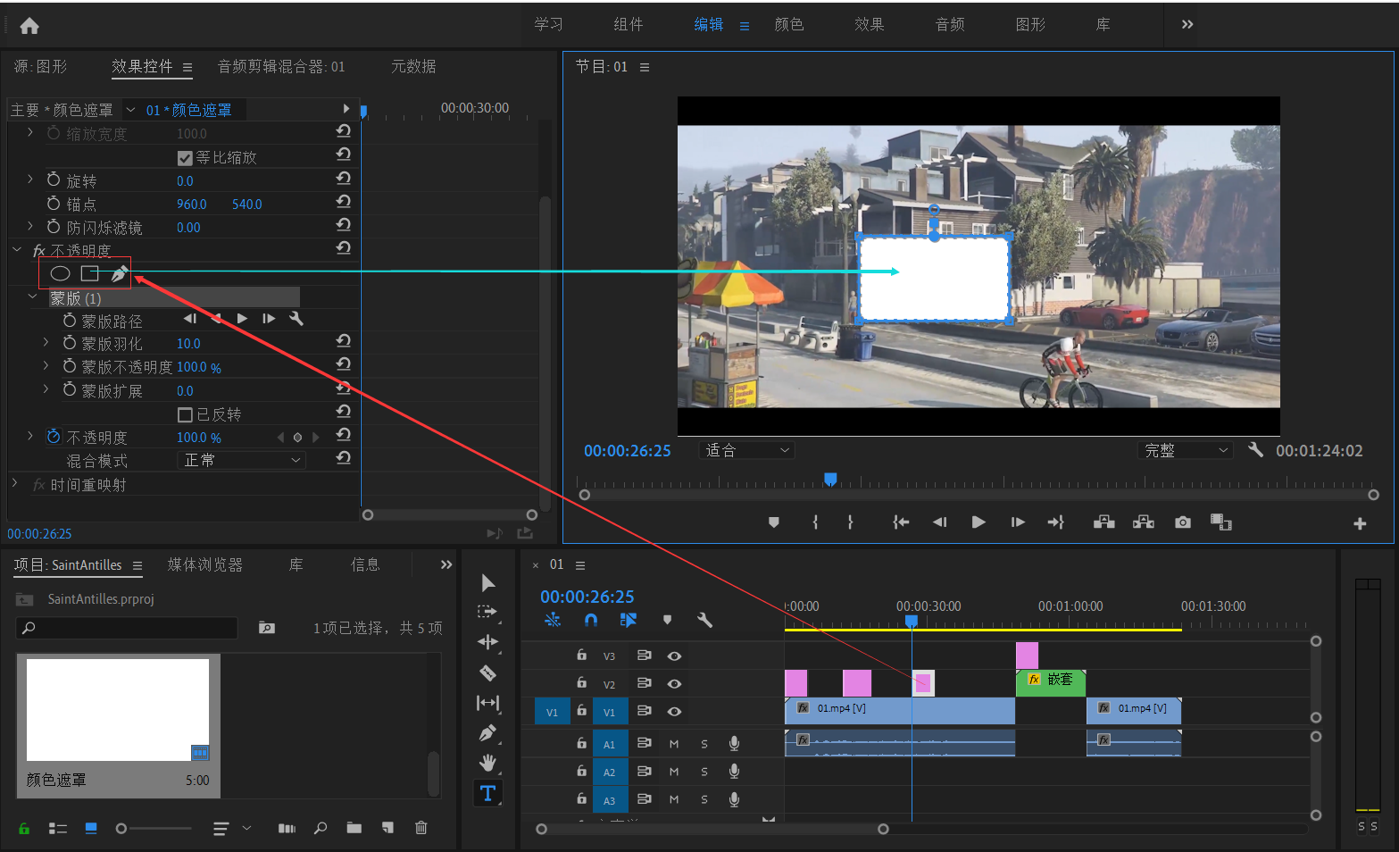Select the Type tool in tools panel
The width and height of the screenshot is (1399, 852).
click(x=487, y=793)
